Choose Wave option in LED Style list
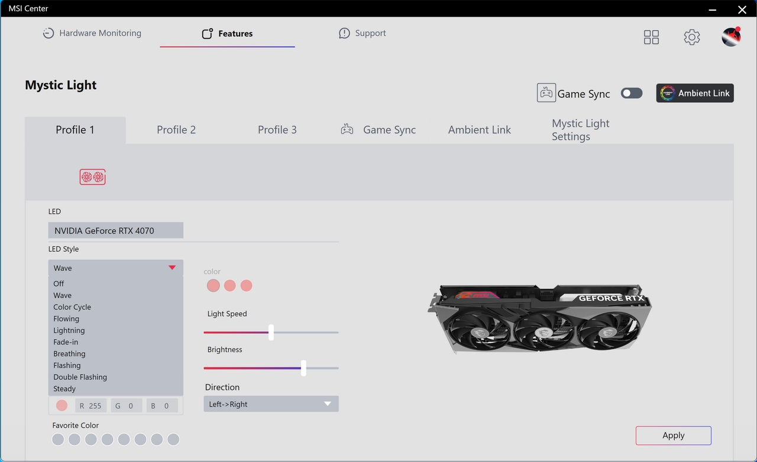 pos(115,295)
